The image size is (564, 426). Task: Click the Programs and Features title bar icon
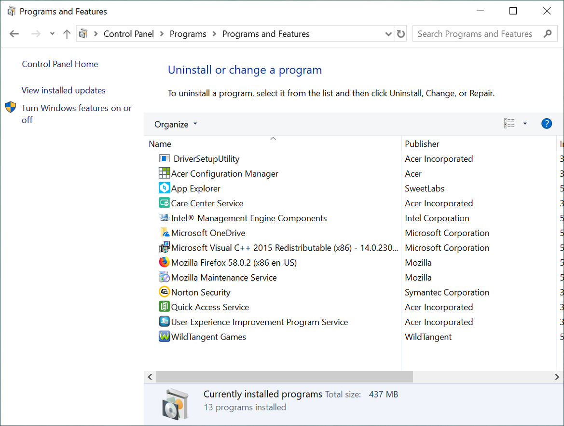11,11
